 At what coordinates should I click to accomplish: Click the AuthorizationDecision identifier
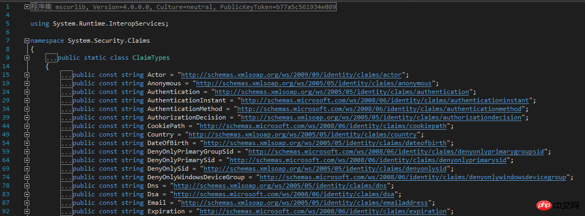tap(186, 118)
